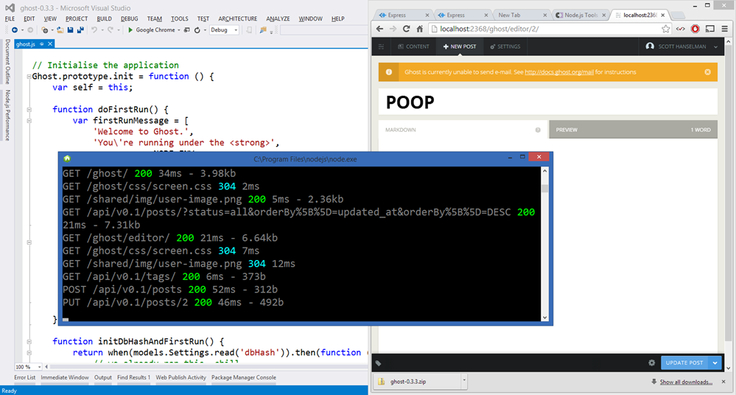Click the Undo arrow in Visual Studio
Image resolution: width=736 pixels, height=395 pixels.
(94, 30)
